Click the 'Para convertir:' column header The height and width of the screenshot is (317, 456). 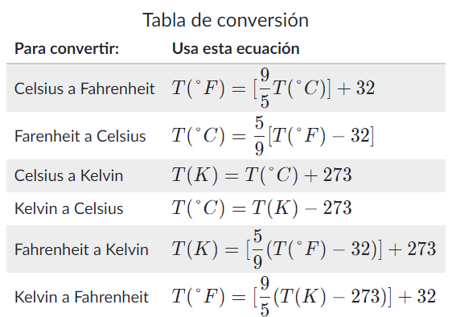pos(67,48)
